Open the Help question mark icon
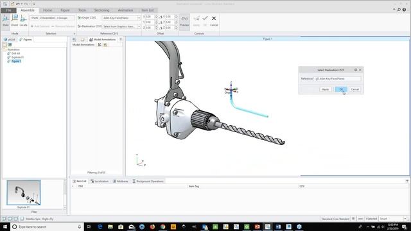This screenshot has width=411, height=231. 404,10
